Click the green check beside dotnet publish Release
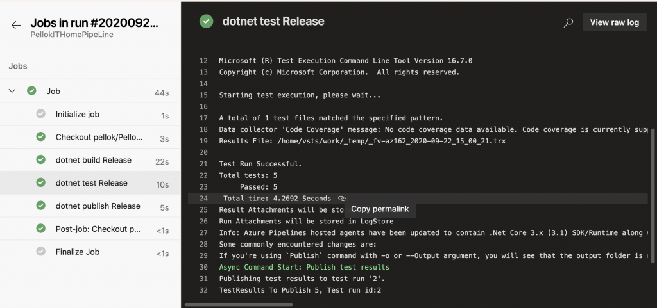This screenshot has width=657, height=308. tap(41, 206)
